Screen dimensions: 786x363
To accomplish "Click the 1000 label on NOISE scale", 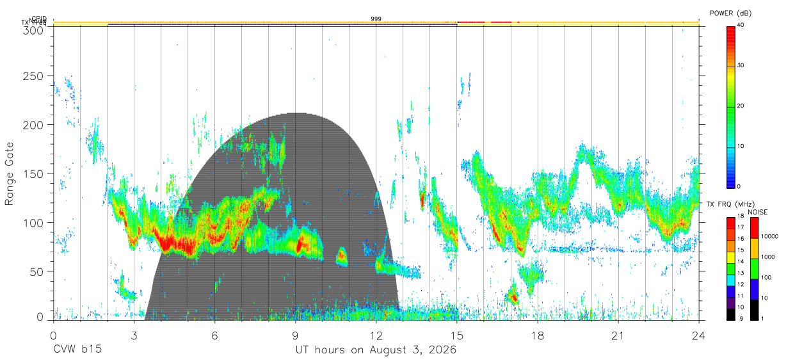I will tap(769, 257).
